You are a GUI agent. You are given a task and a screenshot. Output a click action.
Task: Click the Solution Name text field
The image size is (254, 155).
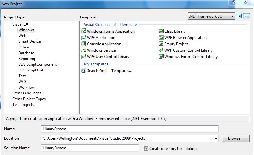(90, 148)
